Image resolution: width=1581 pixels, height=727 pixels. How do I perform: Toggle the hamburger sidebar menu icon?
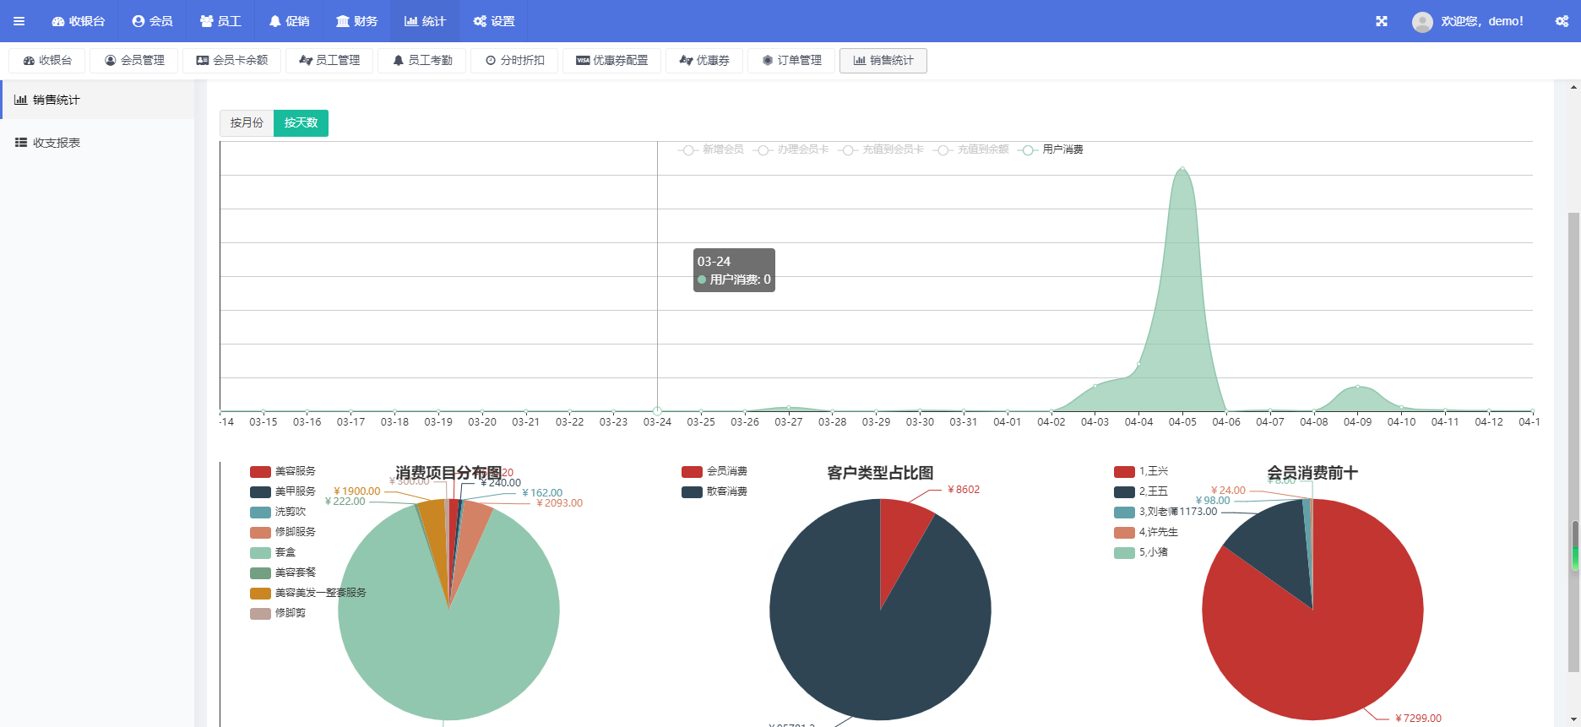click(x=19, y=21)
